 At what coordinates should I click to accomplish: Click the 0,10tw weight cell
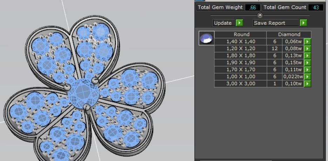tap(293, 84)
